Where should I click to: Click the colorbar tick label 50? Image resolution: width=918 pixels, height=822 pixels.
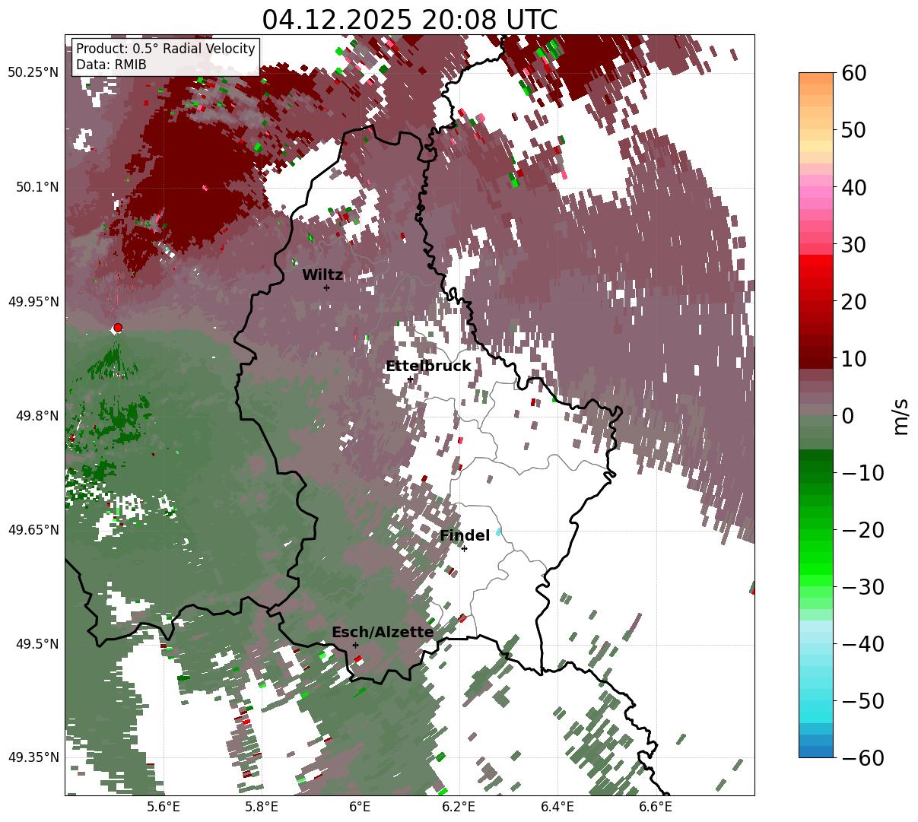pyautogui.click(x=854, y=130)
